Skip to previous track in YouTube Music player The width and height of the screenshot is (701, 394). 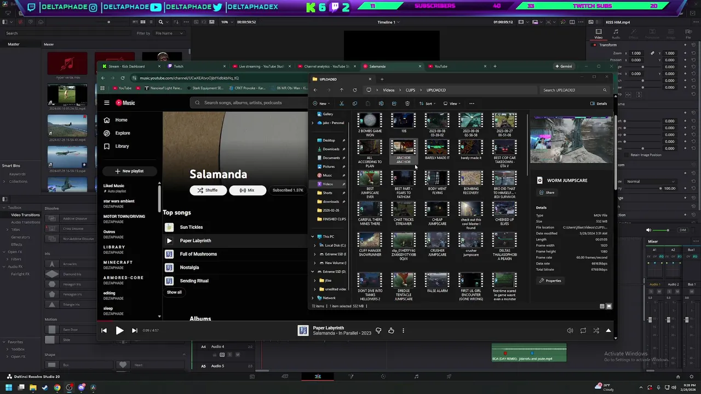(x=104, y=331)
